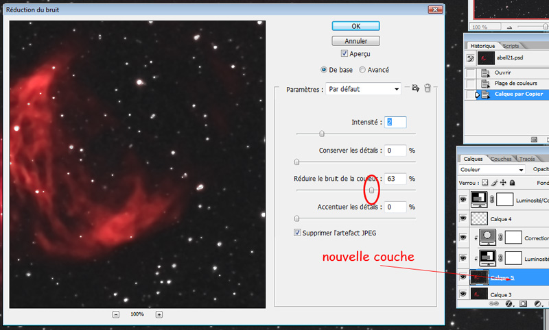Screen dimensions: 549x330
Task: Click the lock transparent pixels icon
Action: coord(485,183)
